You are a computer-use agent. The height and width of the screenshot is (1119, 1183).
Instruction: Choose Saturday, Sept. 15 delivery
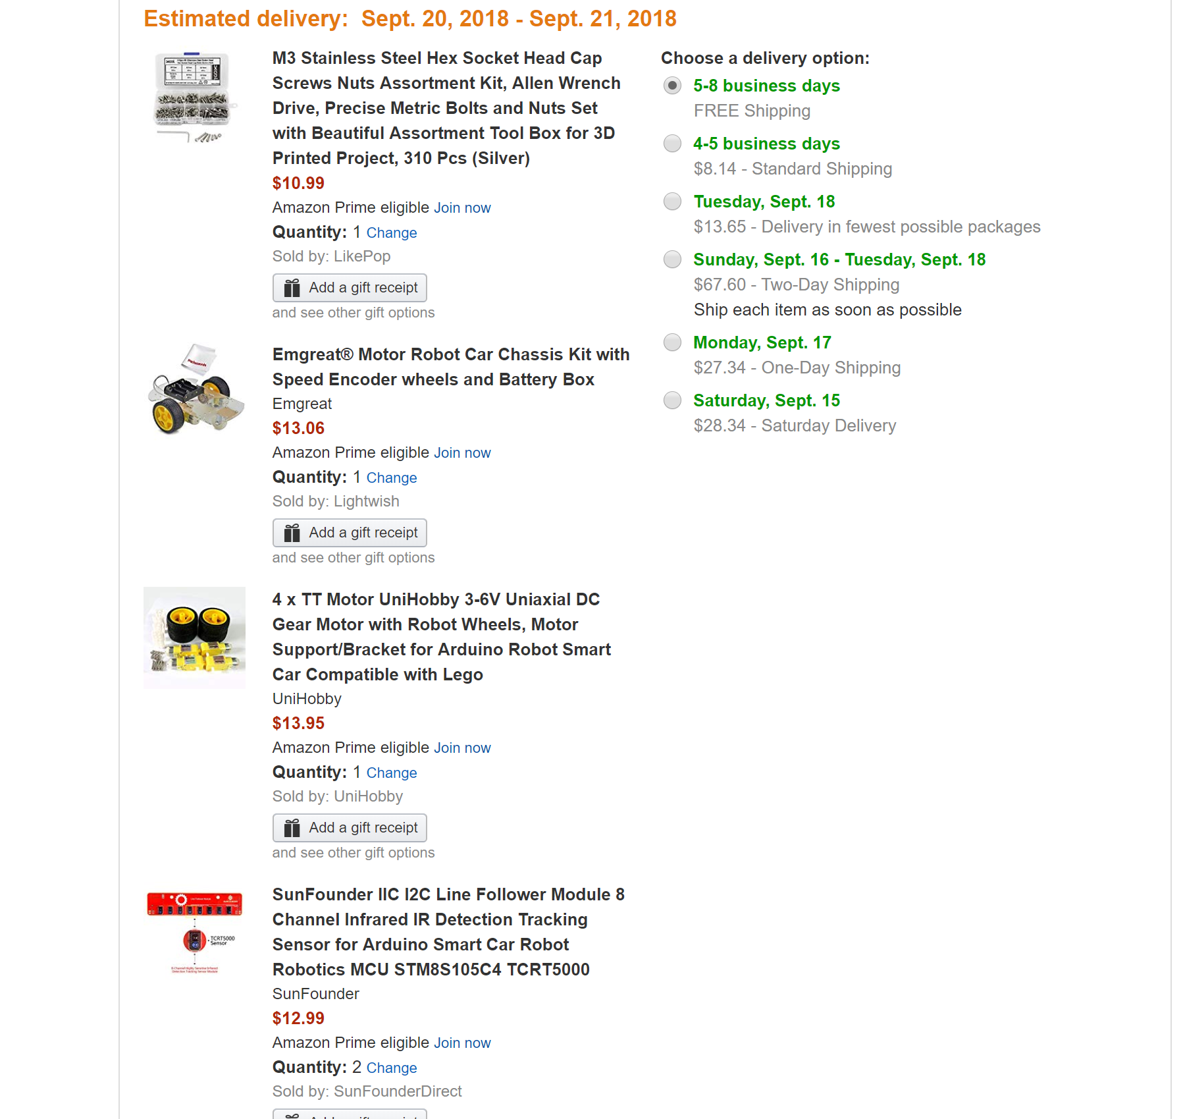pyautogui.click(x=672, y=400)
